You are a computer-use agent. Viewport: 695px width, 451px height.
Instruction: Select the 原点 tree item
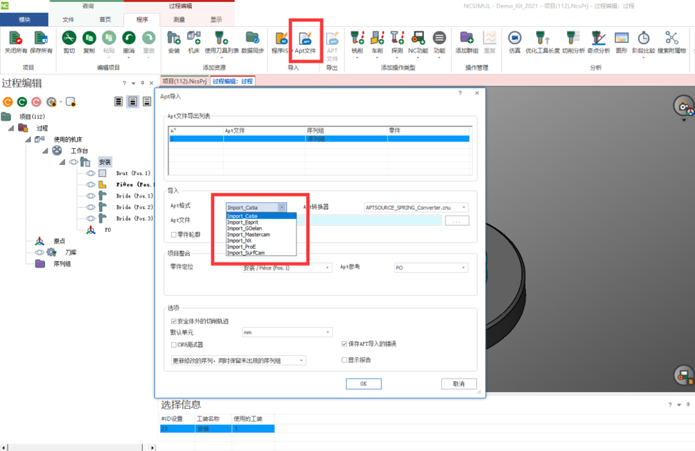60,241
